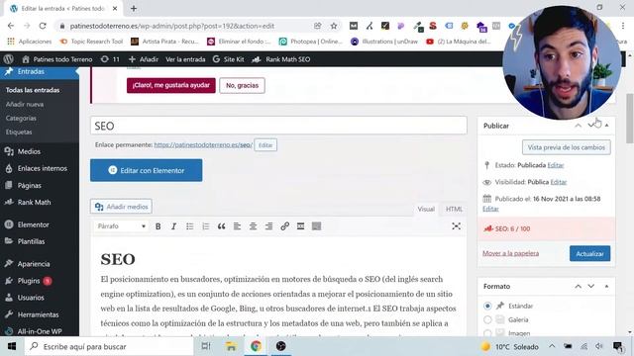This screenshot has width=634, height=356.
Task: Select the Estándar post format
Action: click(487, 306)
